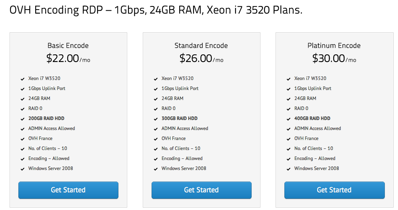Click Platinum plan Encoding – Allowed text

(x=315, y=158)
